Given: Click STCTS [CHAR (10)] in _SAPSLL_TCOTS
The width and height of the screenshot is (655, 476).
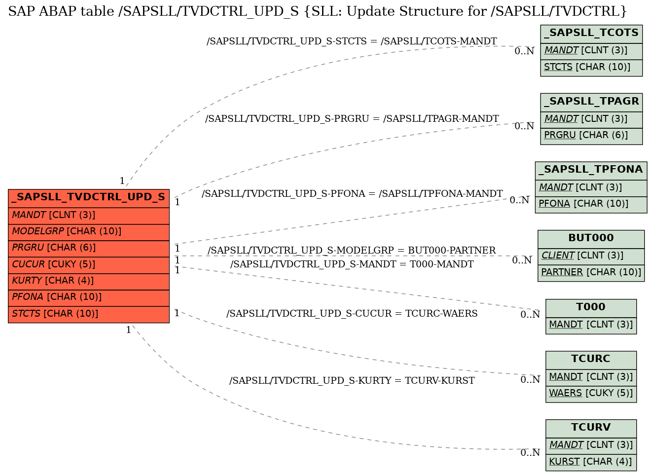Looking at the screenshot, I should click(591, 67).
